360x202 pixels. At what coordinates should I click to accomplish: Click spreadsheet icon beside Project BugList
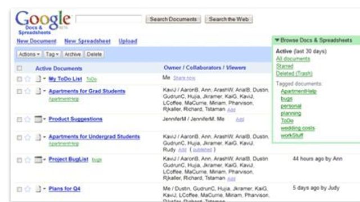(x=38, y=159)
